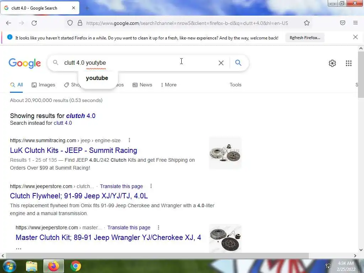The image size is (364, 273).
Task: Bookmark this page with the star
Action: (307, 23)
